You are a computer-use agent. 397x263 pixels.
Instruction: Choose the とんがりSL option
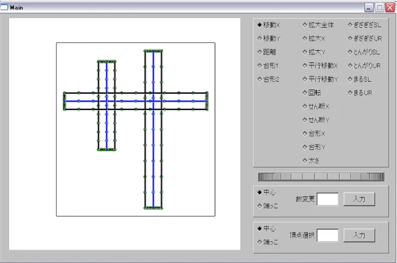(x=364, y=52)
